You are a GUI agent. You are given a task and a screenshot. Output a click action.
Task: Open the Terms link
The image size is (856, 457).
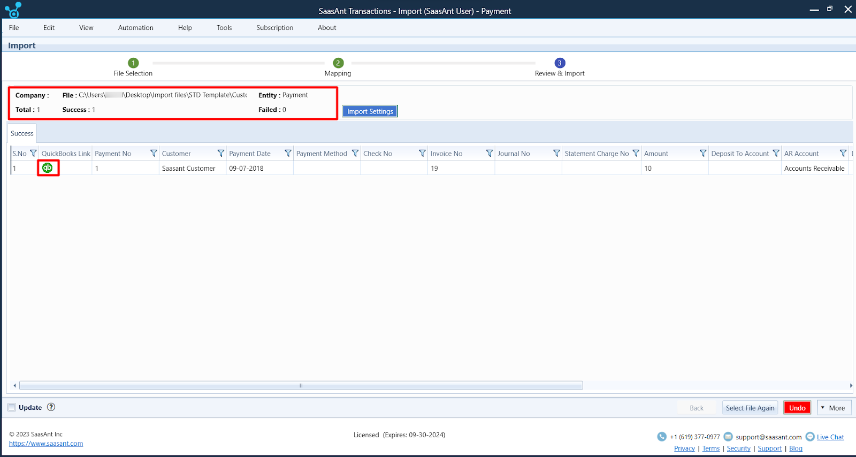click(711, 448)
